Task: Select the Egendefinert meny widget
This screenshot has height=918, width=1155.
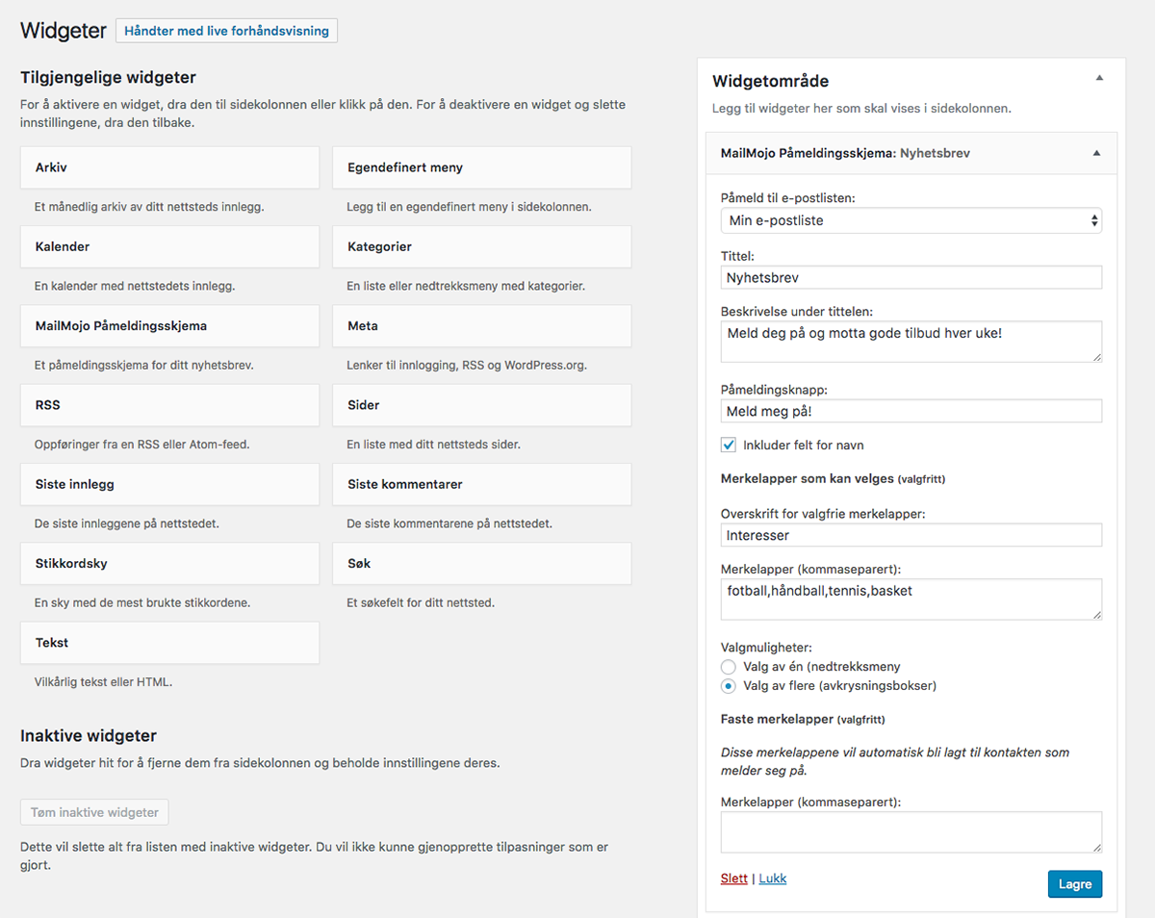Action: (482, 167)
